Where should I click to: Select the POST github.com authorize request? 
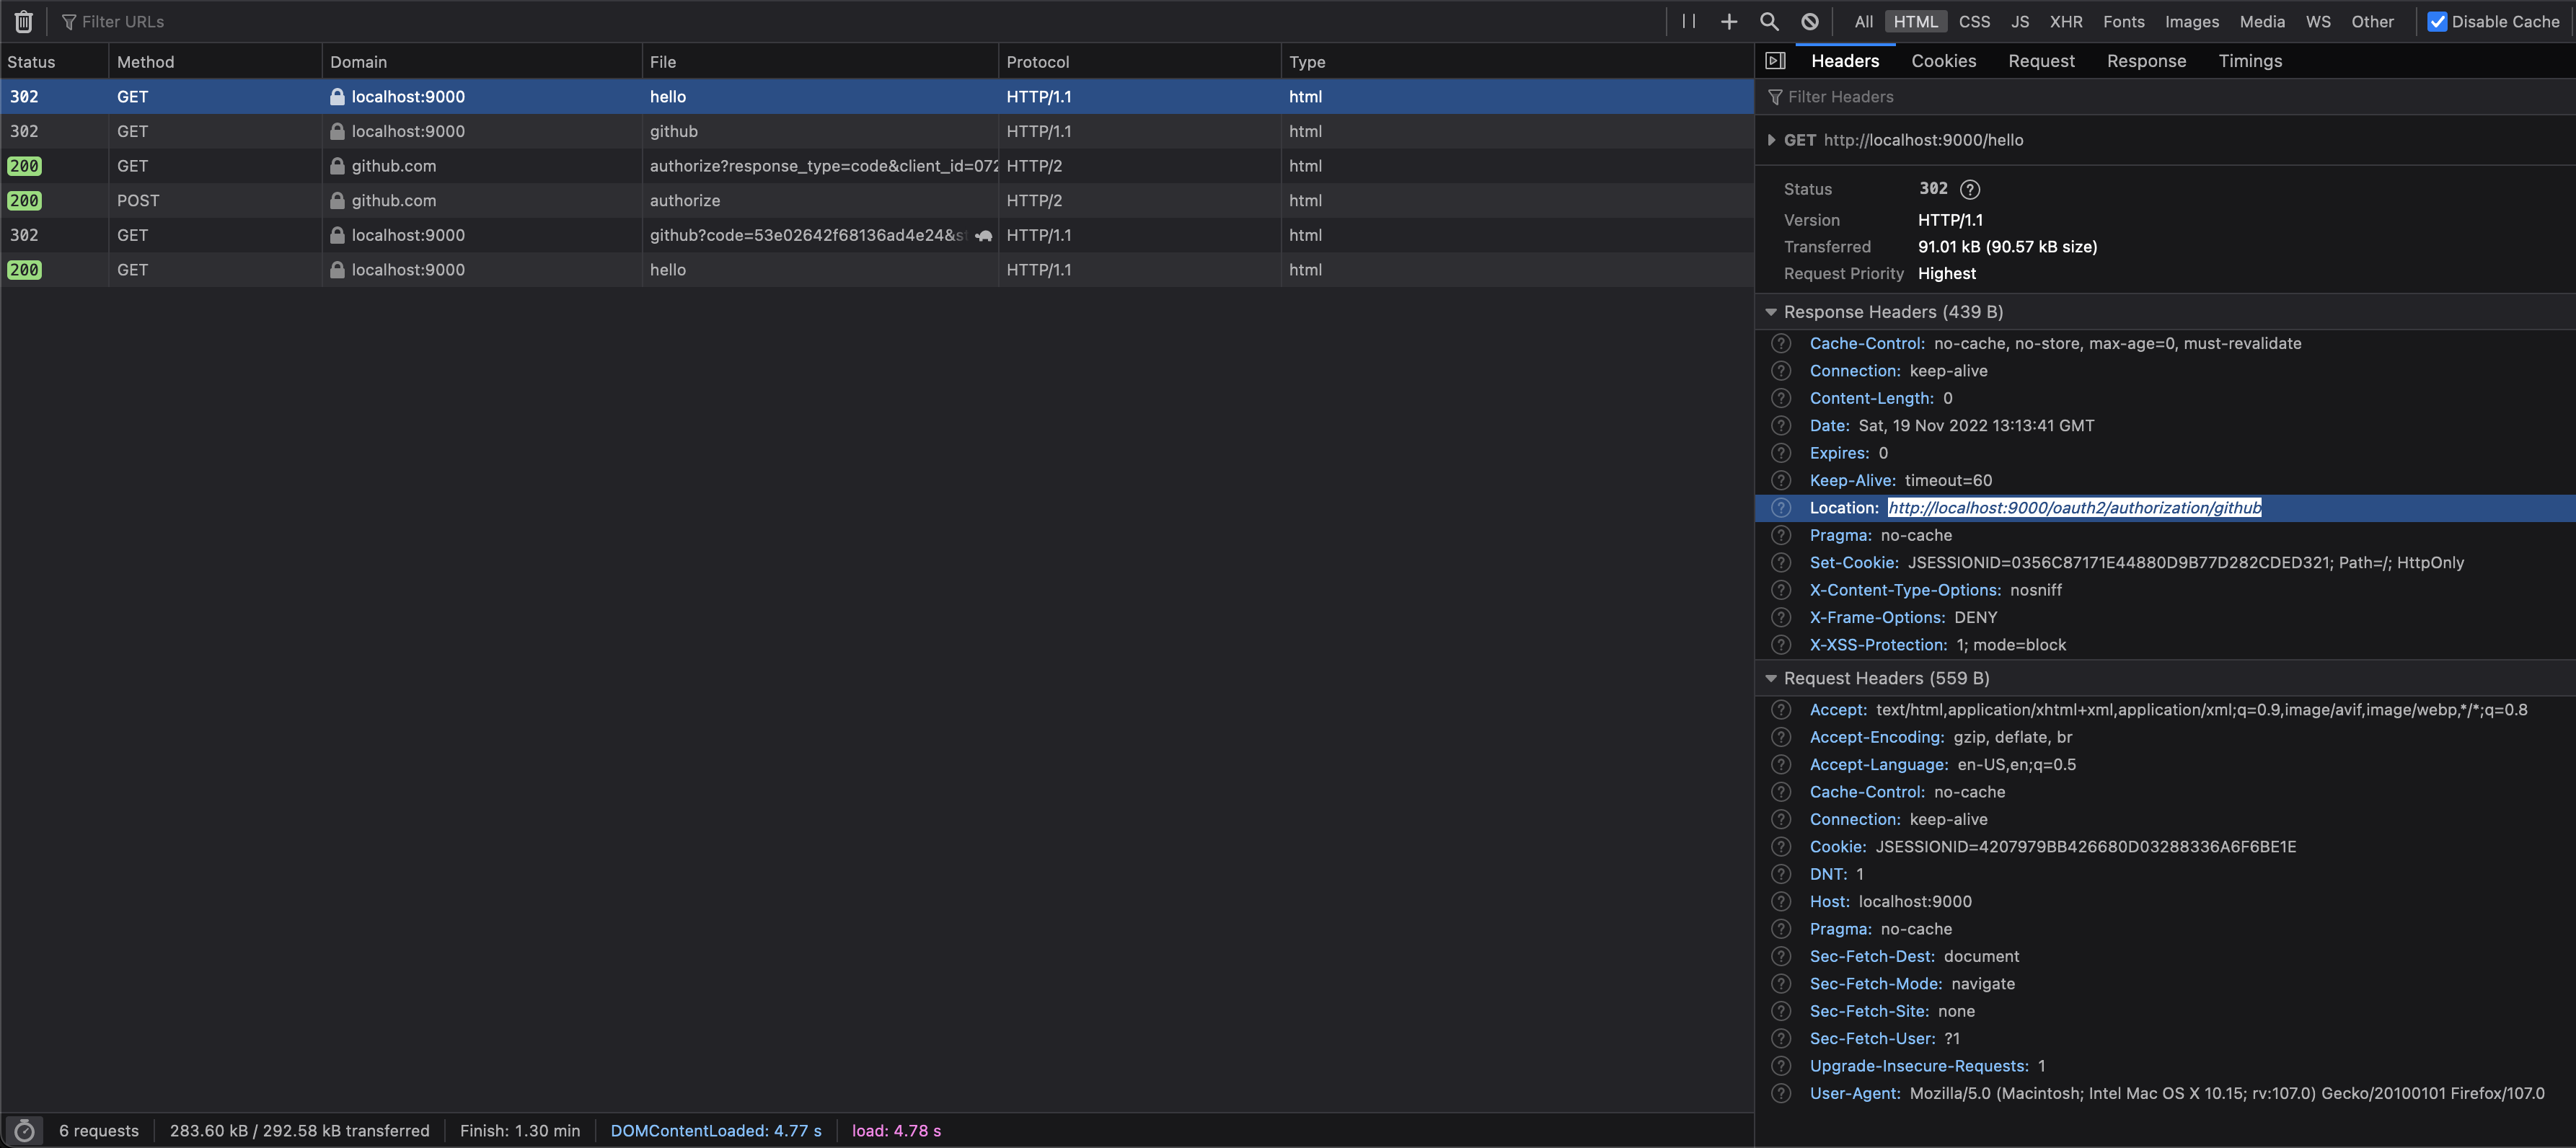684,201
